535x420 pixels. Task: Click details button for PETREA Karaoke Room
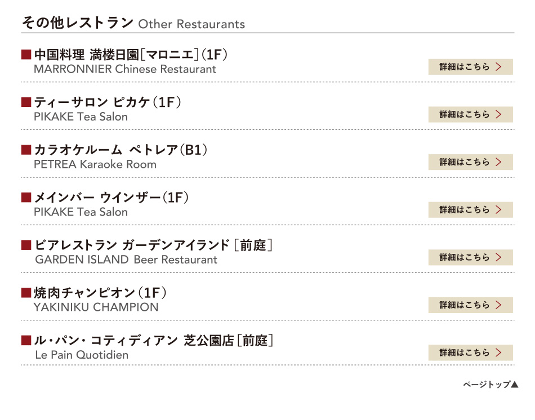tap(470, 162)
